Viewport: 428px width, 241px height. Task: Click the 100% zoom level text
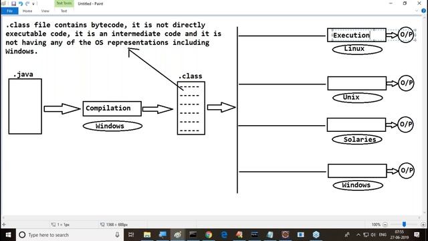[x=376, y=224]
